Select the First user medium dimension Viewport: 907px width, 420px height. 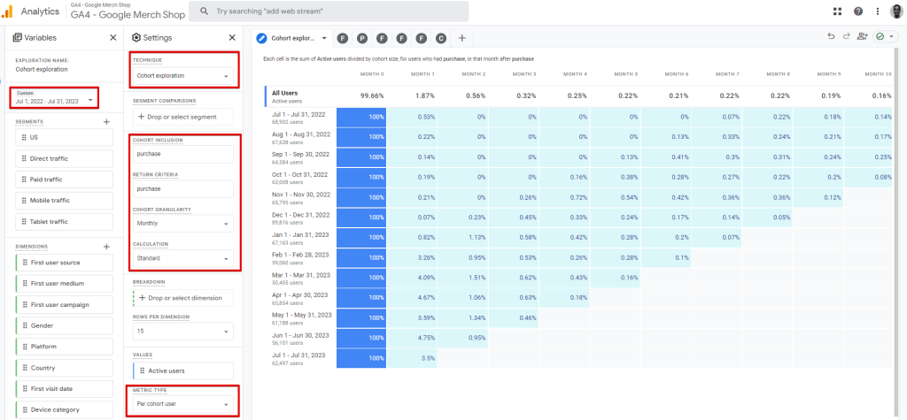point(64,284)
